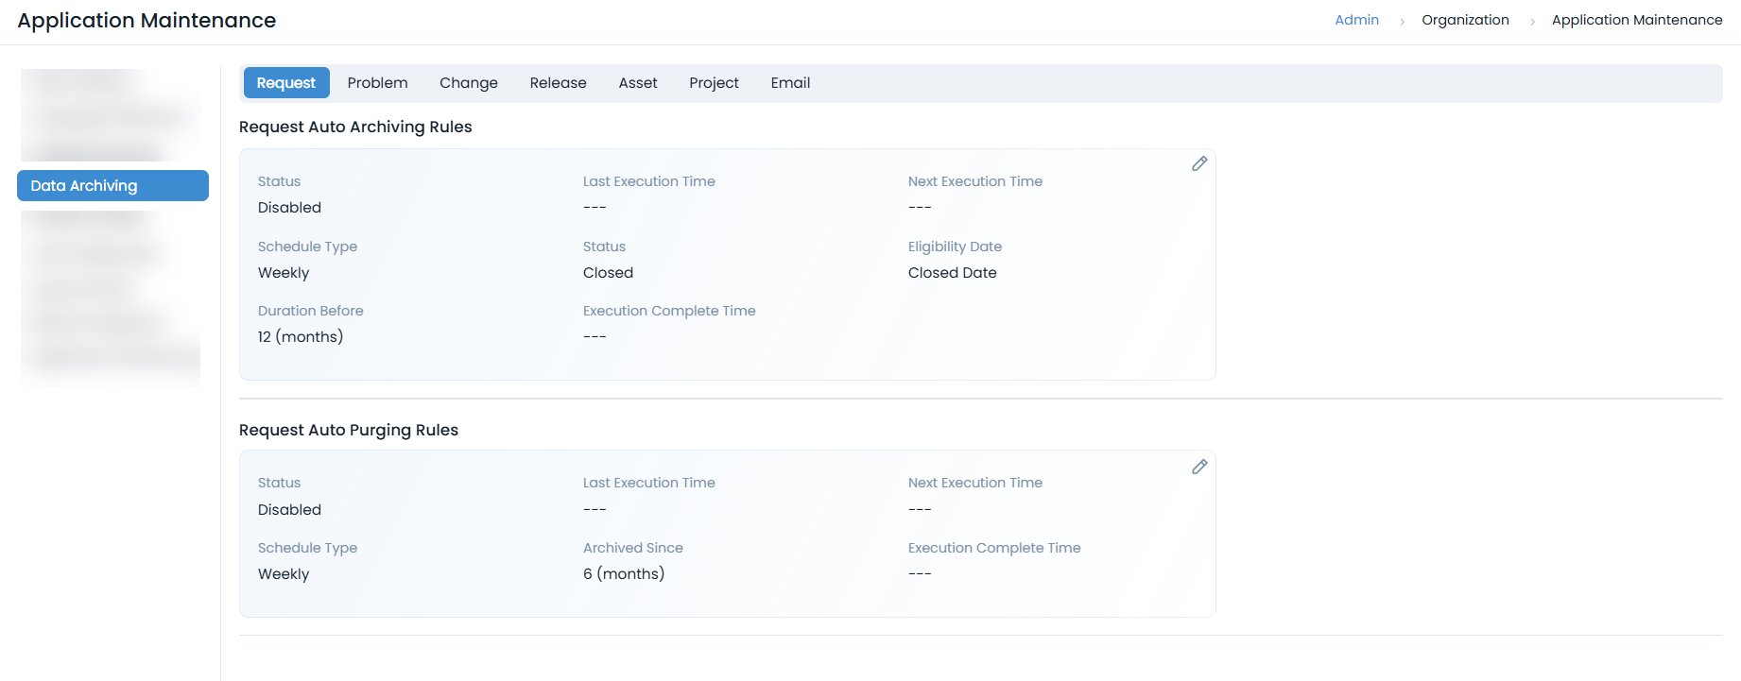1741x681 pixels.
Task: Click the Closed status value
Action: 608,273
